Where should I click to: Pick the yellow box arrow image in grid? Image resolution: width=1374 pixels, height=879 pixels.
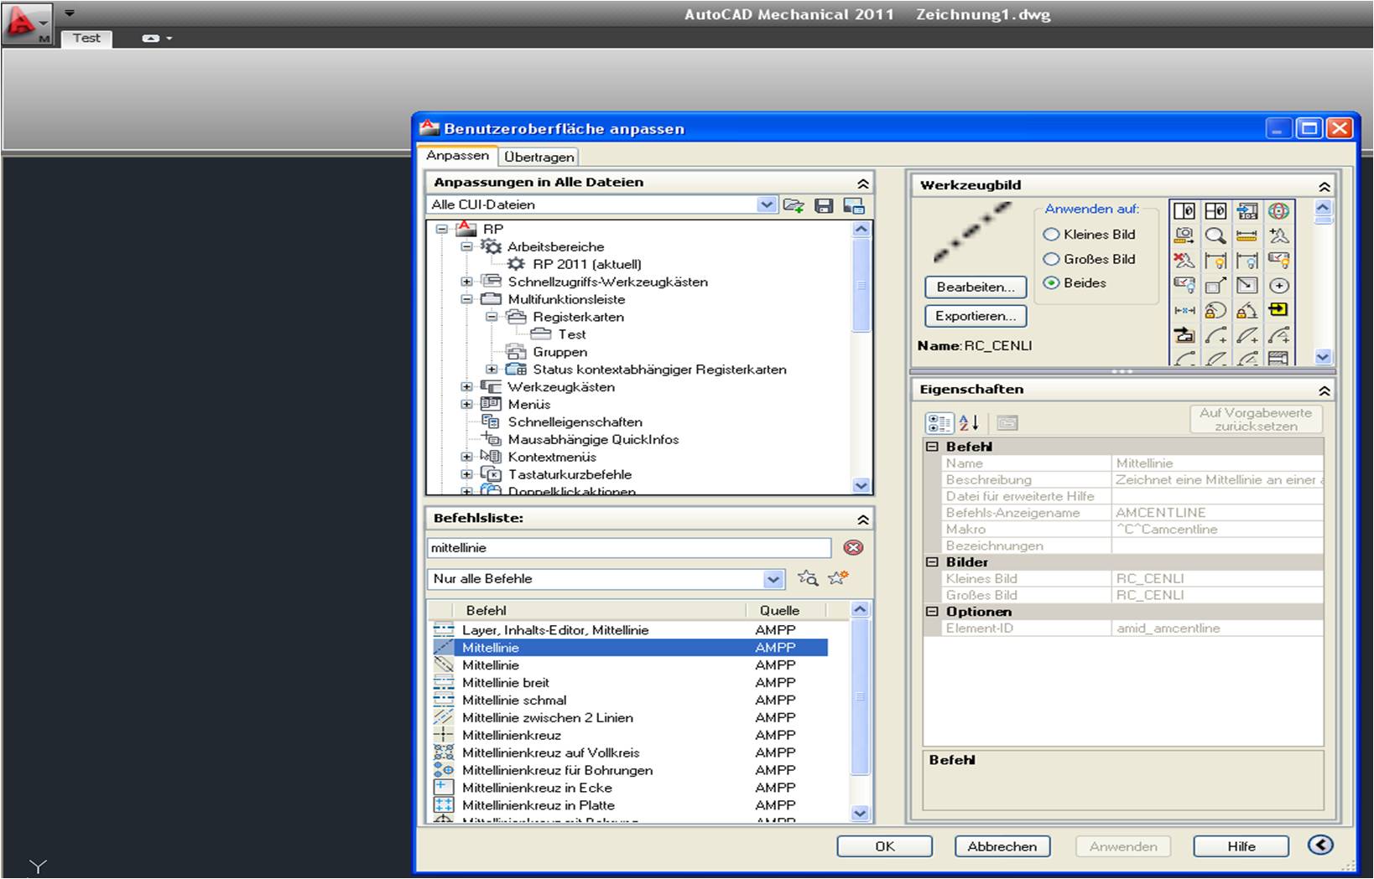[x=1278, y=310]
